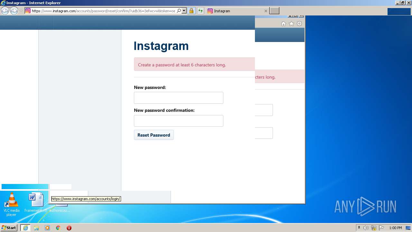Click the Instagram heading text
This screenshot has width=412, height=232.
[161, 46]
